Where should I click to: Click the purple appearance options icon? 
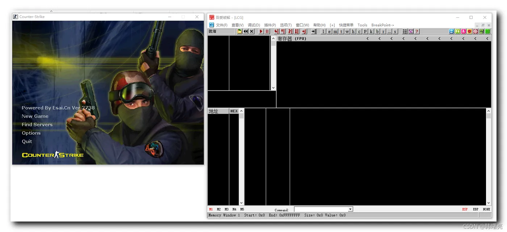click(x=411, y=32)
